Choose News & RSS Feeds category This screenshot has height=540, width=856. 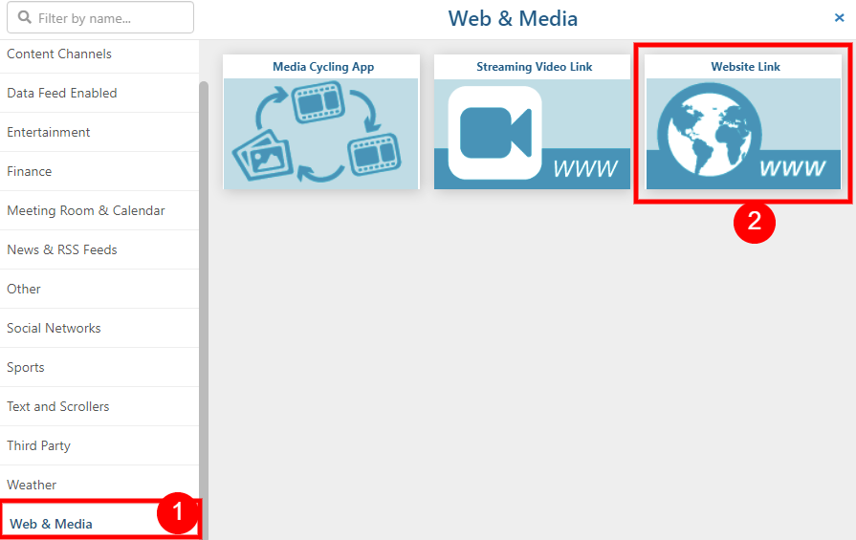point(99,249)
